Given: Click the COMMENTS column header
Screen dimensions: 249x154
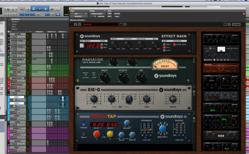Looking at the screenshot, I should (39, 32).
